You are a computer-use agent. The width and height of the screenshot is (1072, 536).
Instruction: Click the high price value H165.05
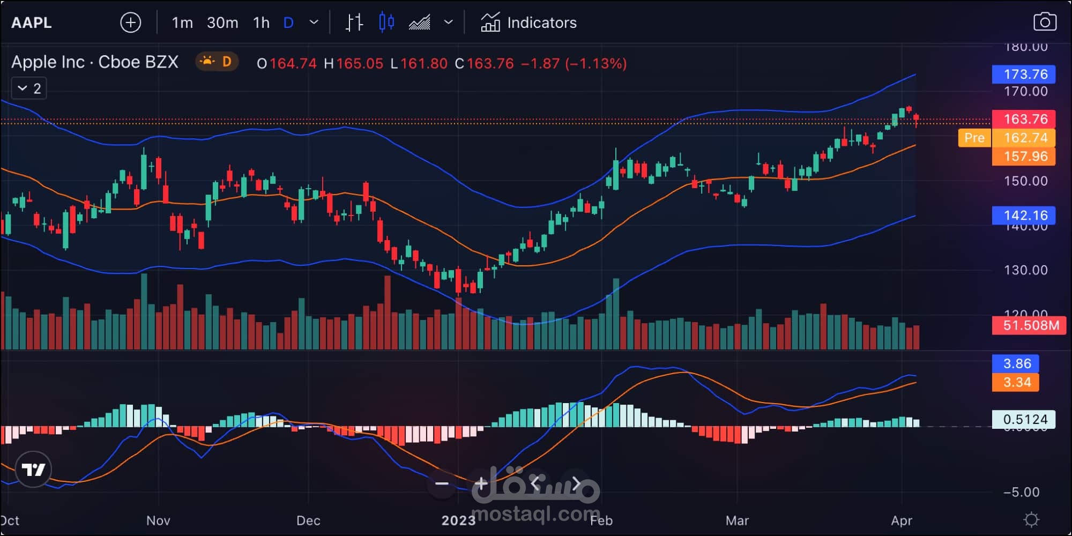click(x=354, y=64)
